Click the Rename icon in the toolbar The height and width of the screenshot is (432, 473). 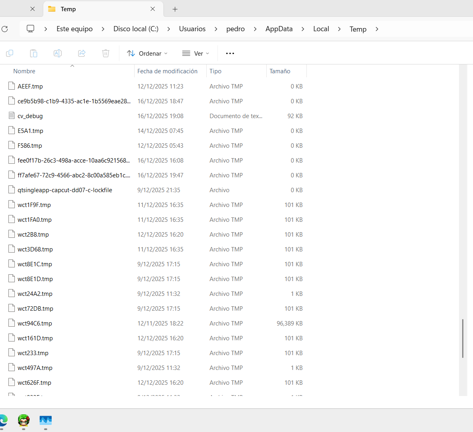(x=58, y=53)
